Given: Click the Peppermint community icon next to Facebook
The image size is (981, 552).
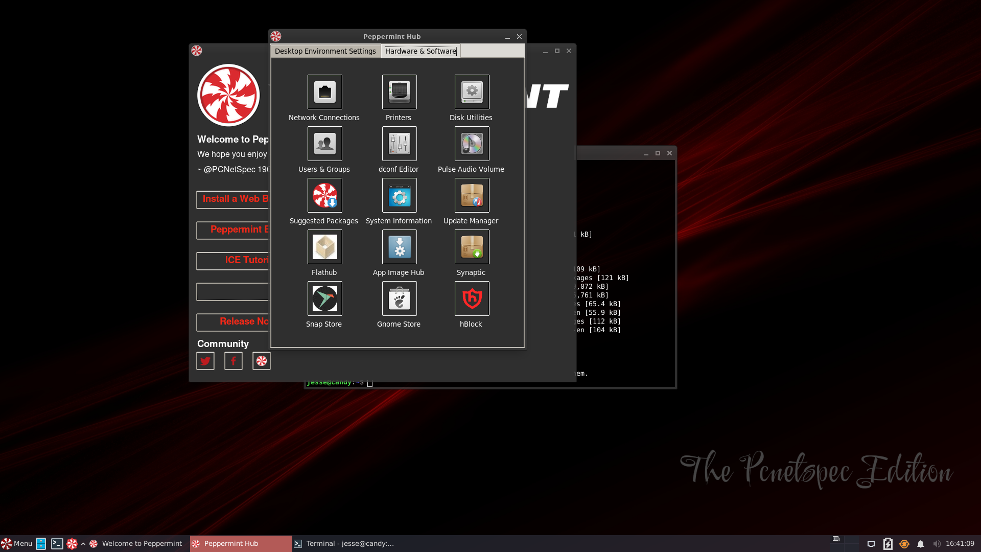Looking at the screenshot, I should click(x=262, y=361).
